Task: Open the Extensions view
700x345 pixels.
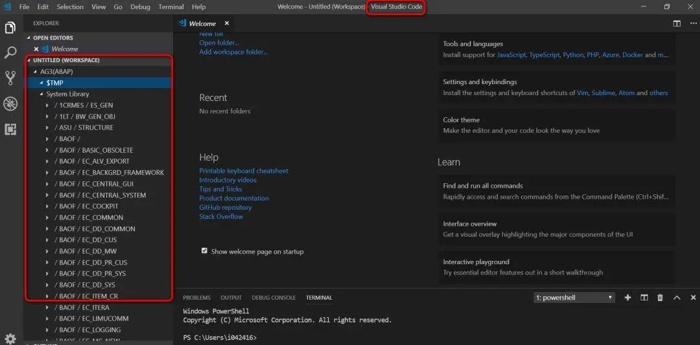Action: (10, 129)
